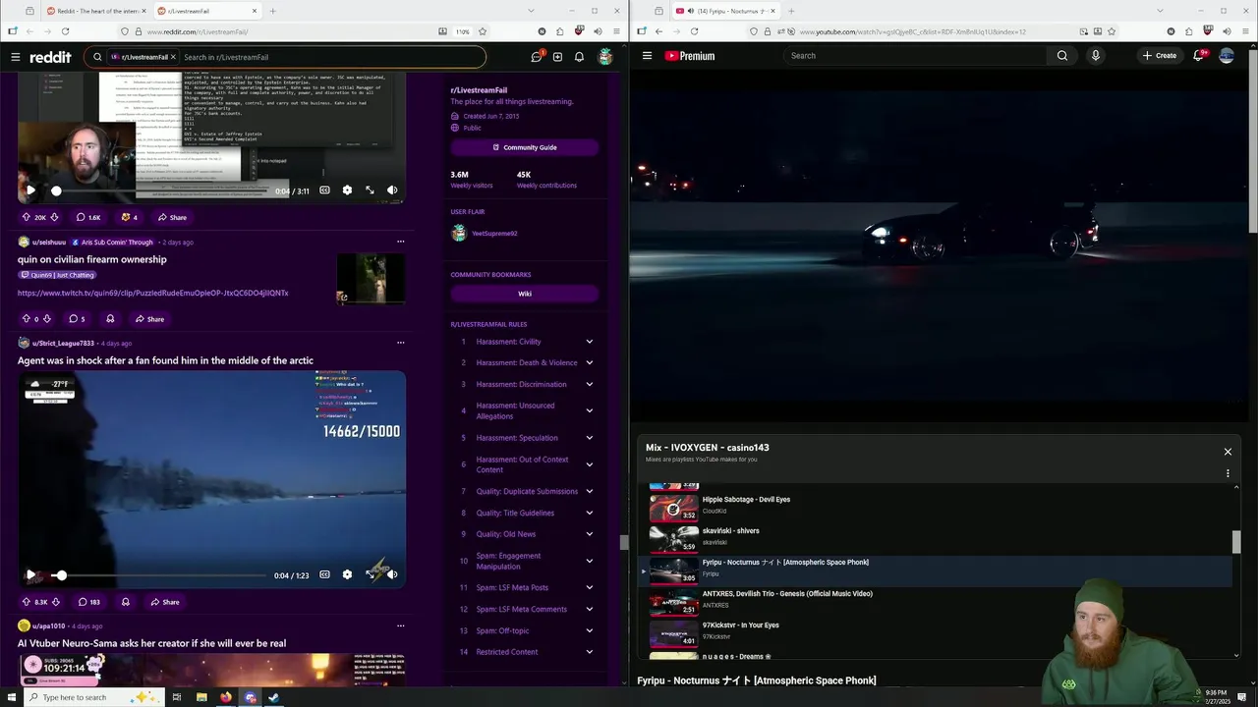This screenshot has width=1258, height=707.
Task: Open the AI Vtuber Neuro-Sama post title
Action: coord(151,643)
